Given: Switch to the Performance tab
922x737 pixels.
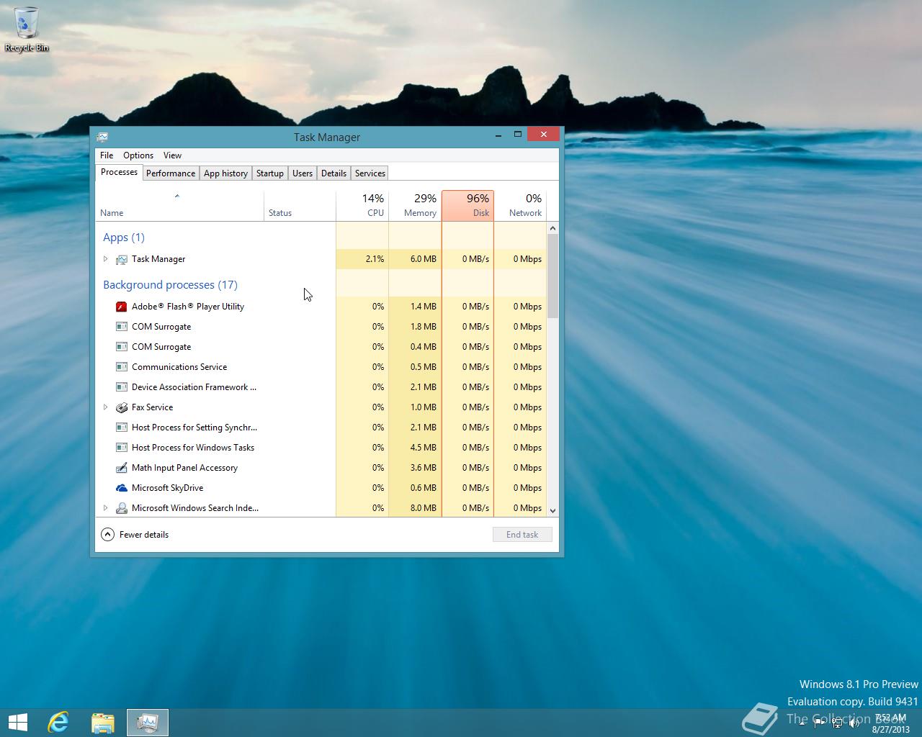Looking at the screenshot, I should 171,173.
